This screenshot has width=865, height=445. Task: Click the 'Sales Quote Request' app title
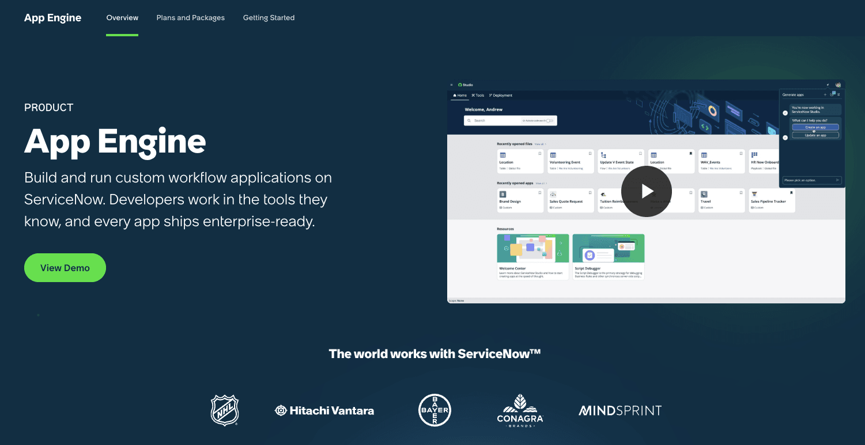566,201
